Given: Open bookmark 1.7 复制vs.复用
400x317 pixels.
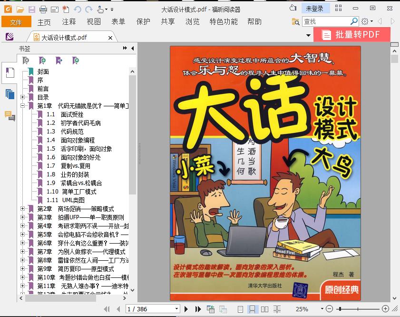Looking at the screenshot, I should pos(68,166).
